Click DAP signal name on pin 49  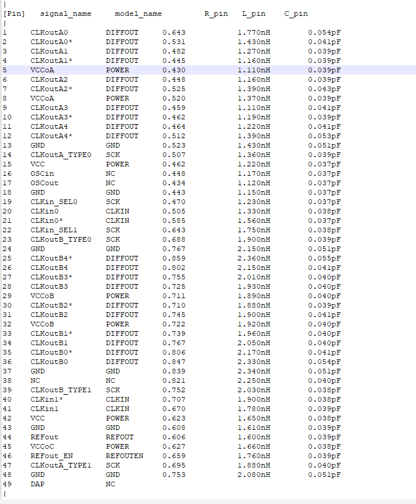click(x=37, y=484)
